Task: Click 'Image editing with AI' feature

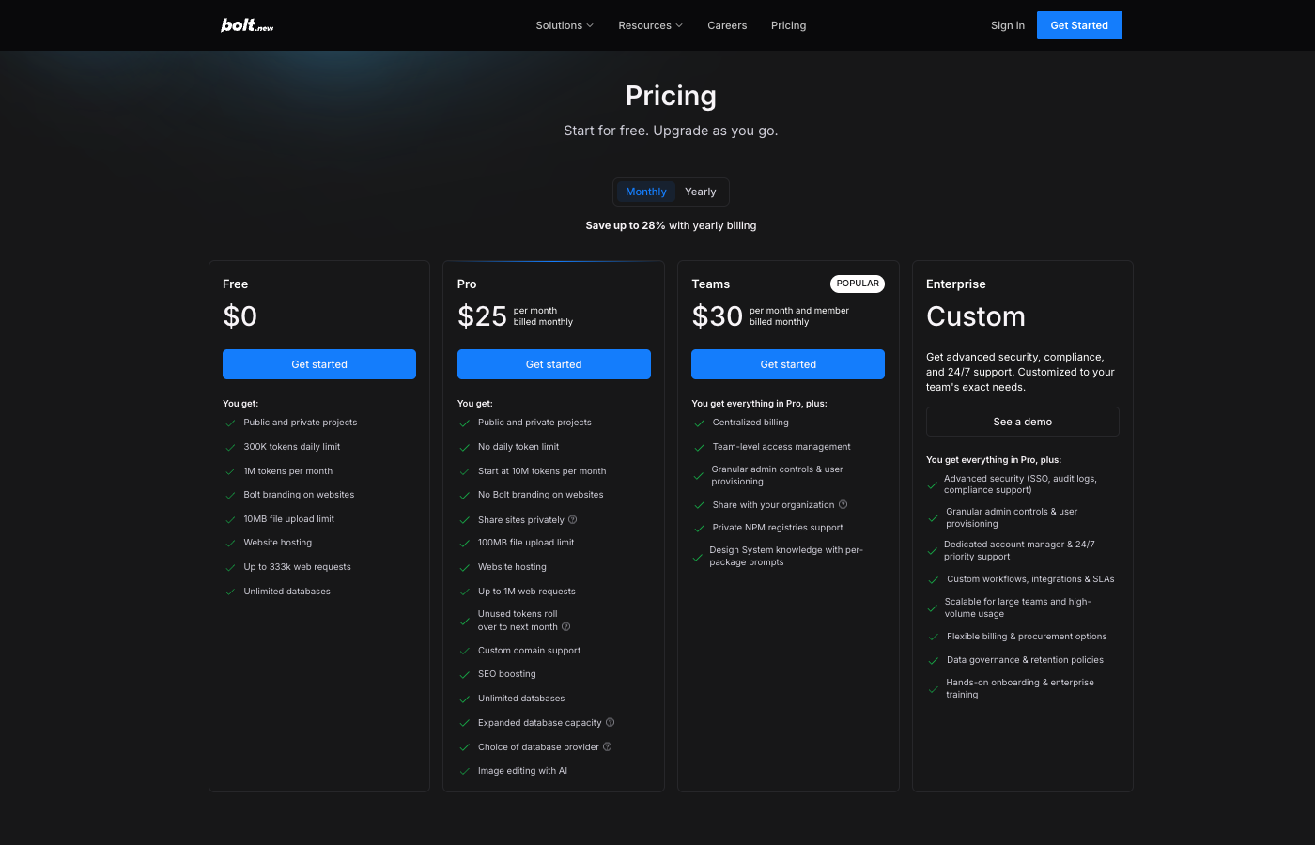Action: pyautogui.click(x=522, y=771)
